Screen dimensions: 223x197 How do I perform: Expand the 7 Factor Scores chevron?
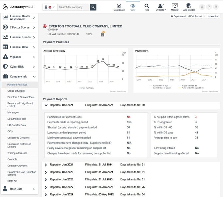tap(34, 28)
